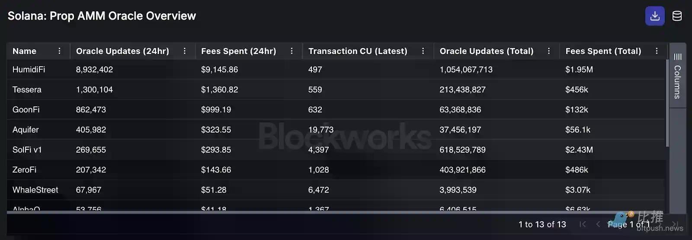This screenshot has width=692, height=240.
Task: Click the download data icon
Action: coord(655,16)
